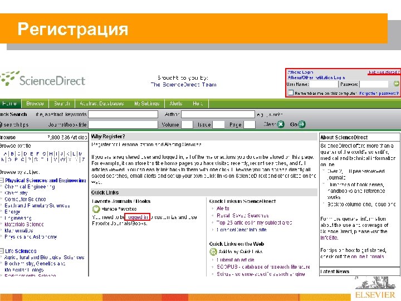Screen dimensions: 401x301
Task: Click the User Name field
Action: pos(324,84)
